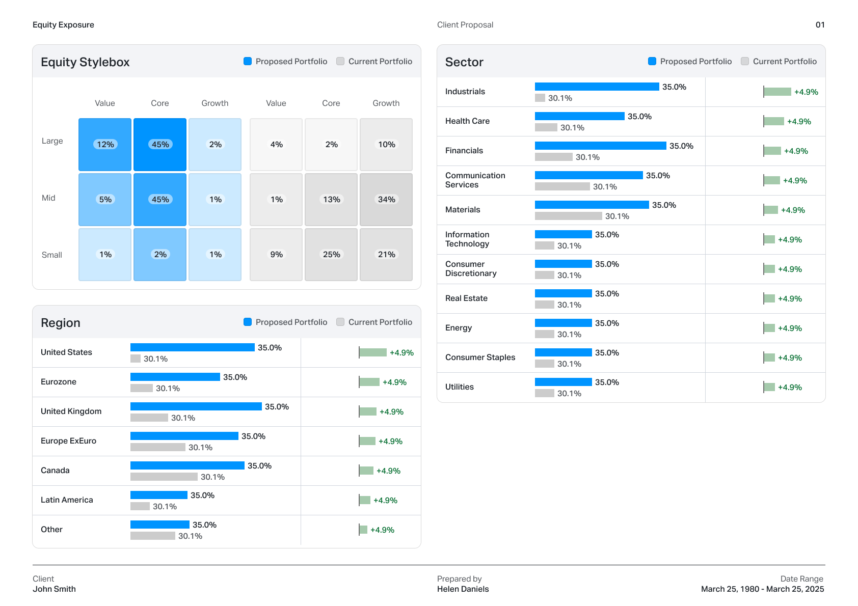The width and height of the screenshot is (858, 606).
Task: Toggle the Current Portfolio legend in Equity Stylebox
Action: (374, 61)
